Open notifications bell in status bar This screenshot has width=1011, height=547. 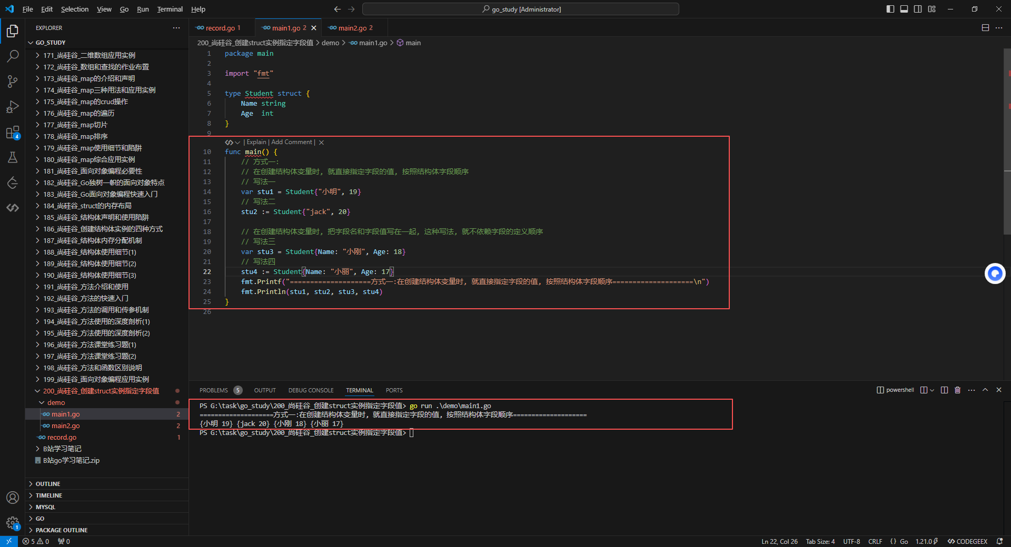999,541
